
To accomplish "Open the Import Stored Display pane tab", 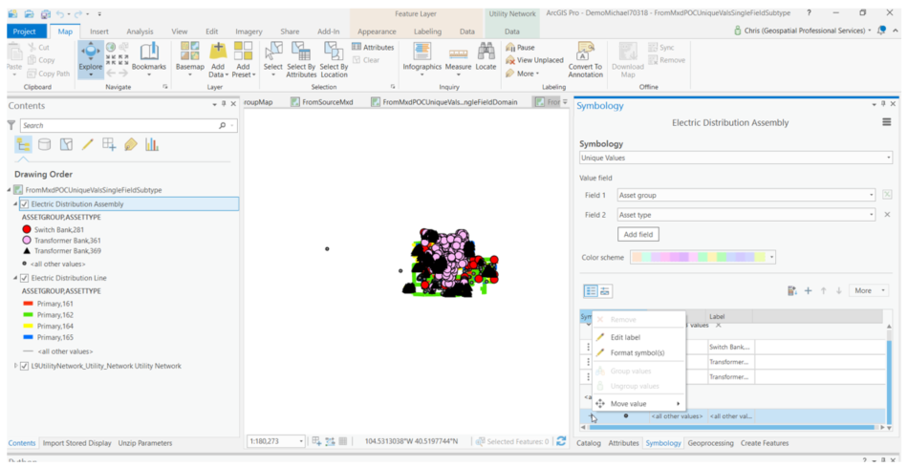I will click(x=77, y=443).
